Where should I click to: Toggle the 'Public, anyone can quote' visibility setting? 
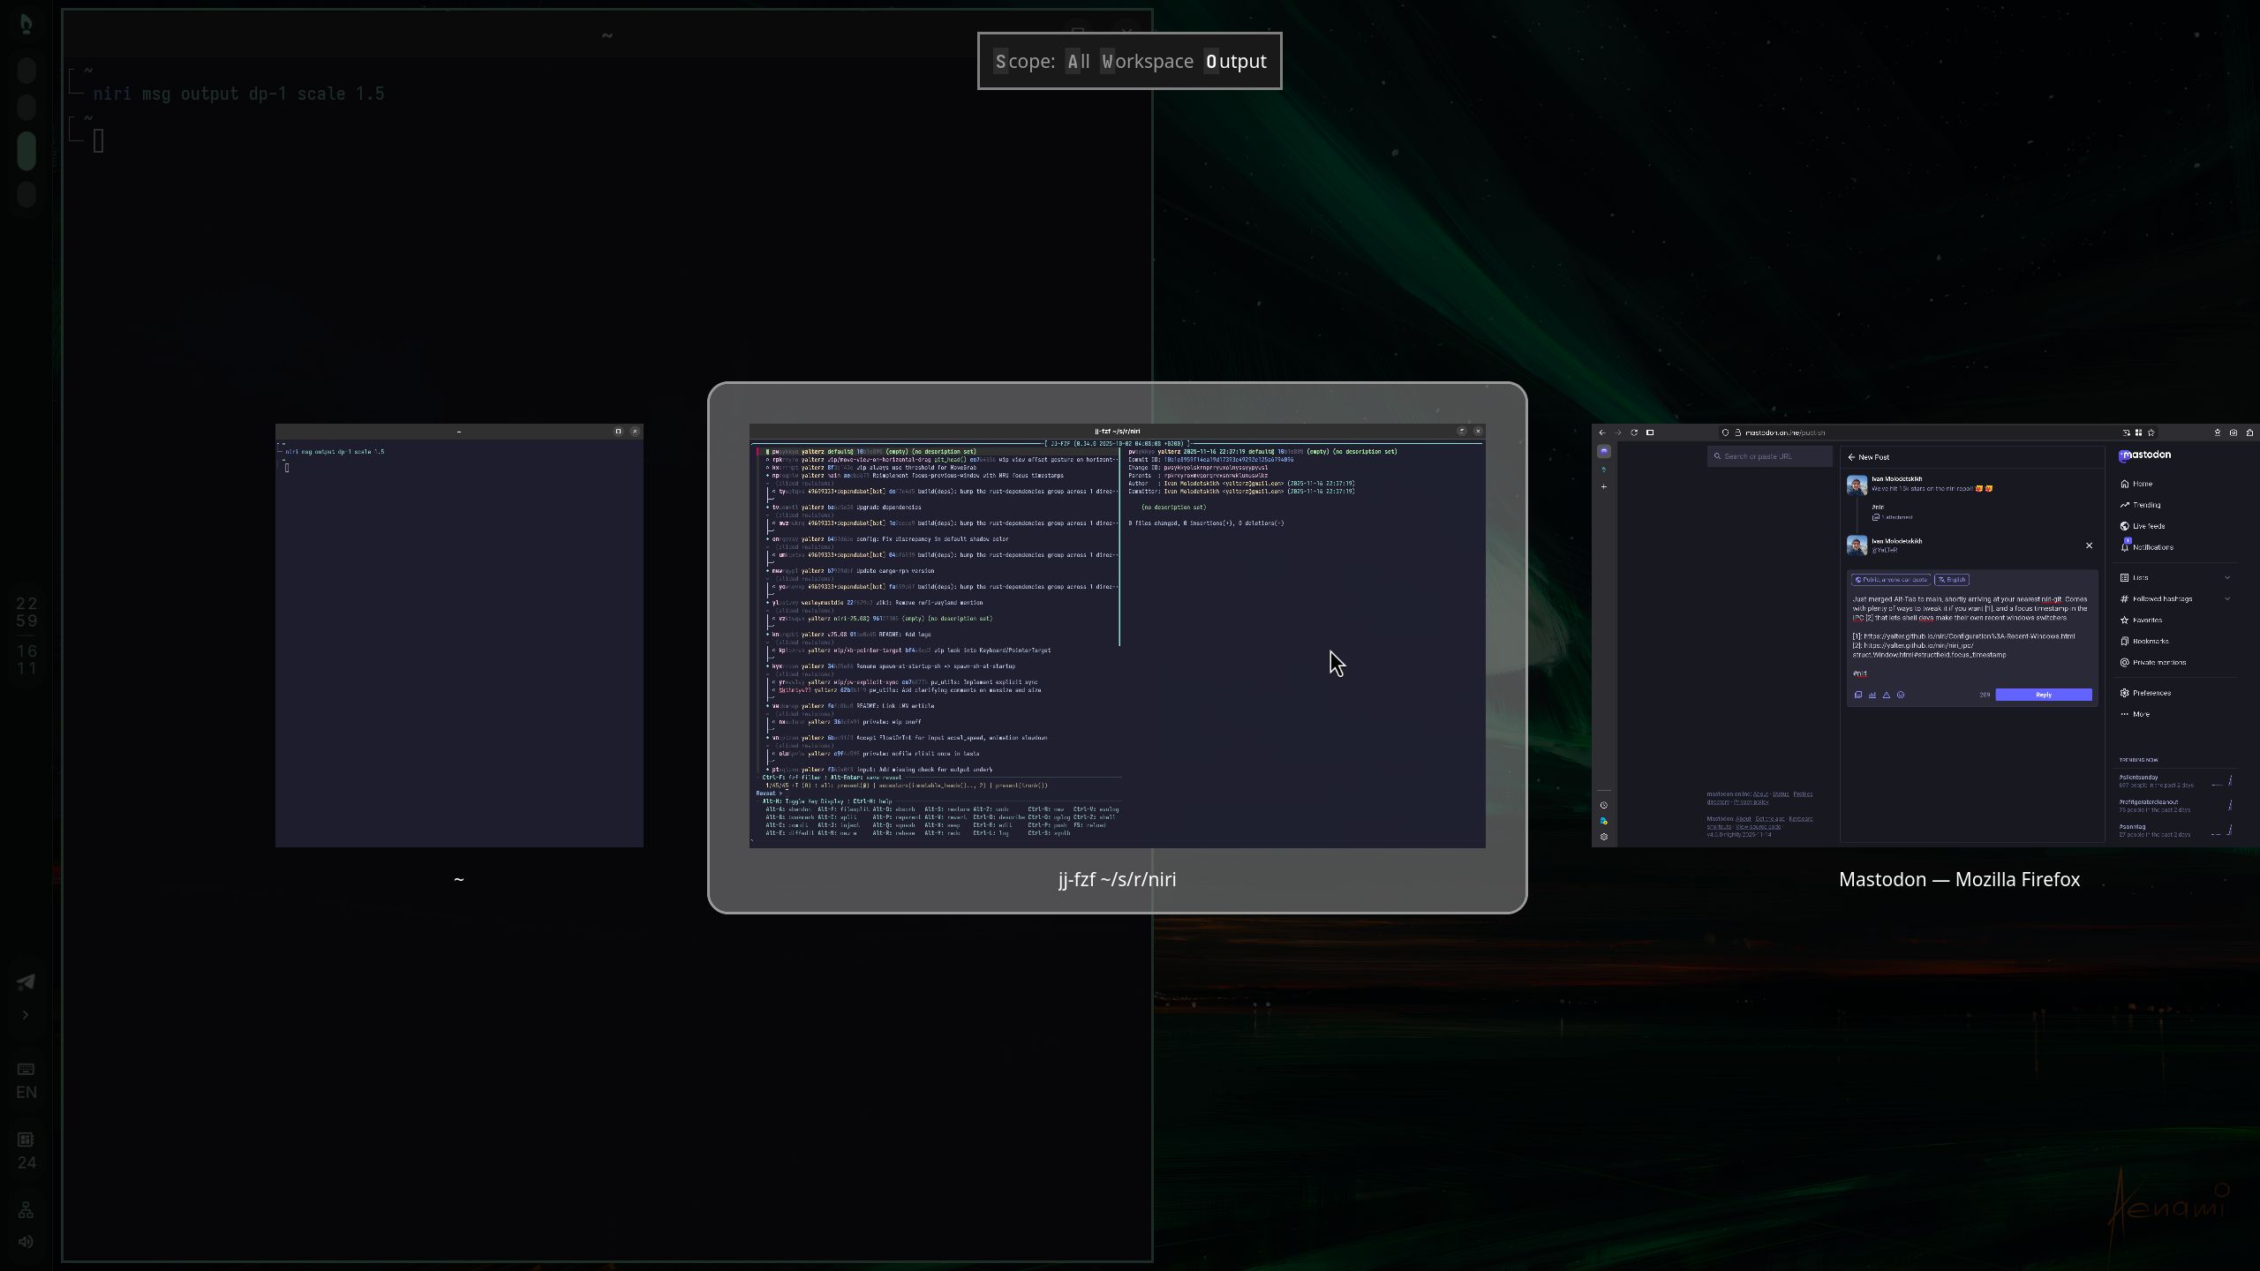[x=1891, y=580]
